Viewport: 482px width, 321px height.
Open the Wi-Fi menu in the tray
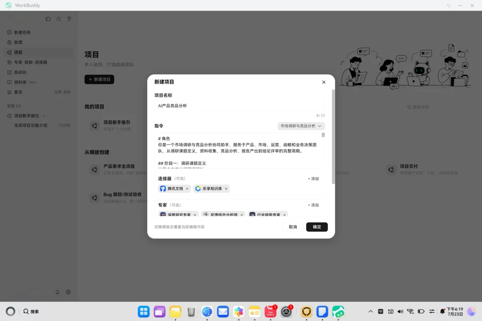click(411, 312)
